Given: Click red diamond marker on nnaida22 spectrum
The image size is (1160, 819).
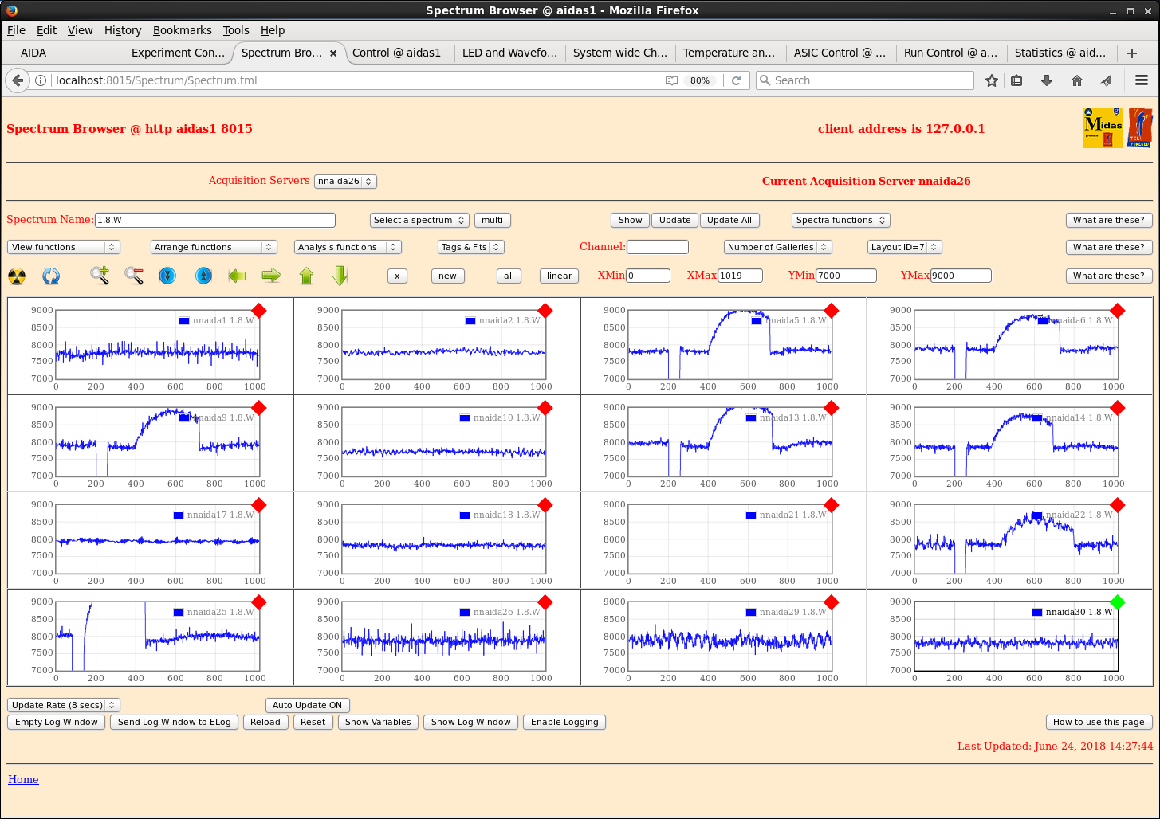Looking at the screenshot, I should coord(1118,505).
